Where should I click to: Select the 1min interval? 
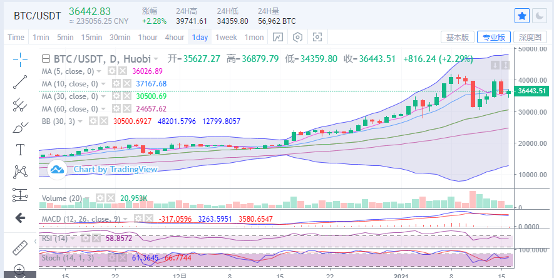41,37
